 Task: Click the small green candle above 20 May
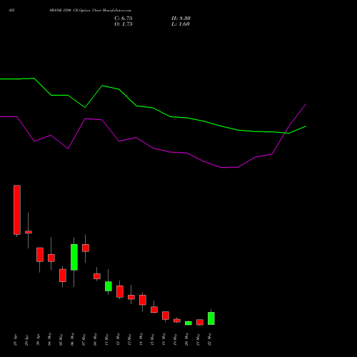click(188, 323)
